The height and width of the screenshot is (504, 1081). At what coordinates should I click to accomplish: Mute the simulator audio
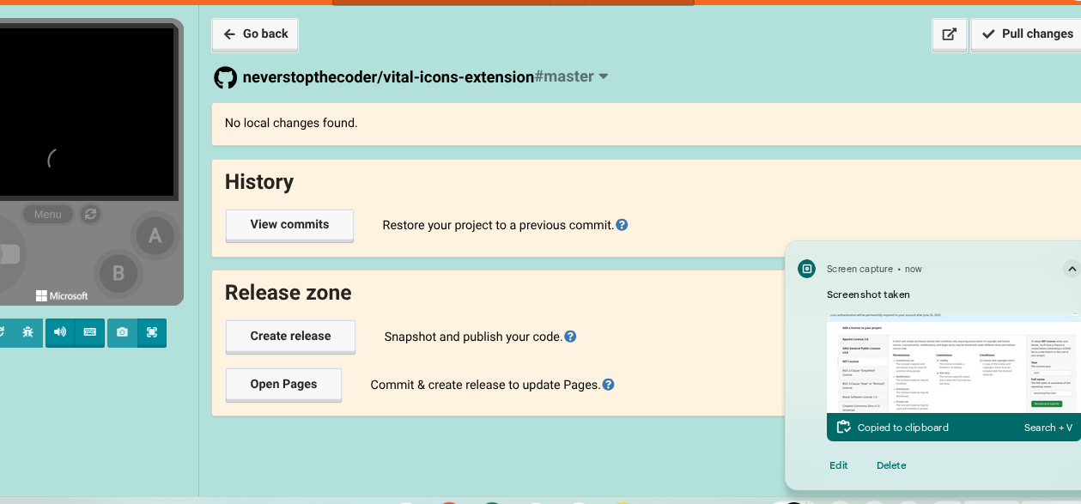pos(60,332)
